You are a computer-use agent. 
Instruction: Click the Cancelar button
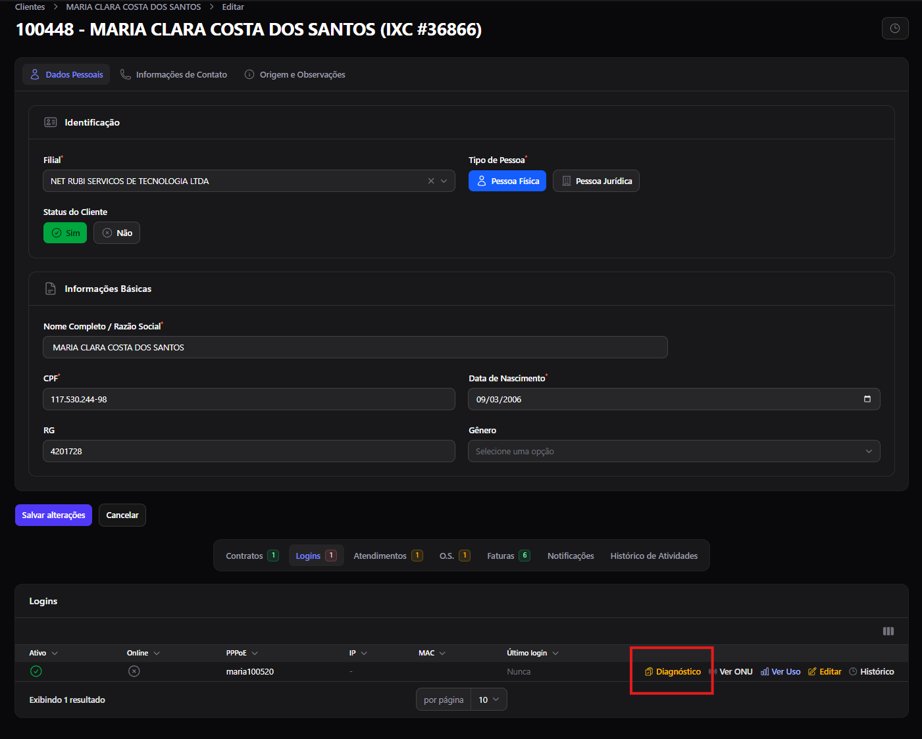pos(122,515)
